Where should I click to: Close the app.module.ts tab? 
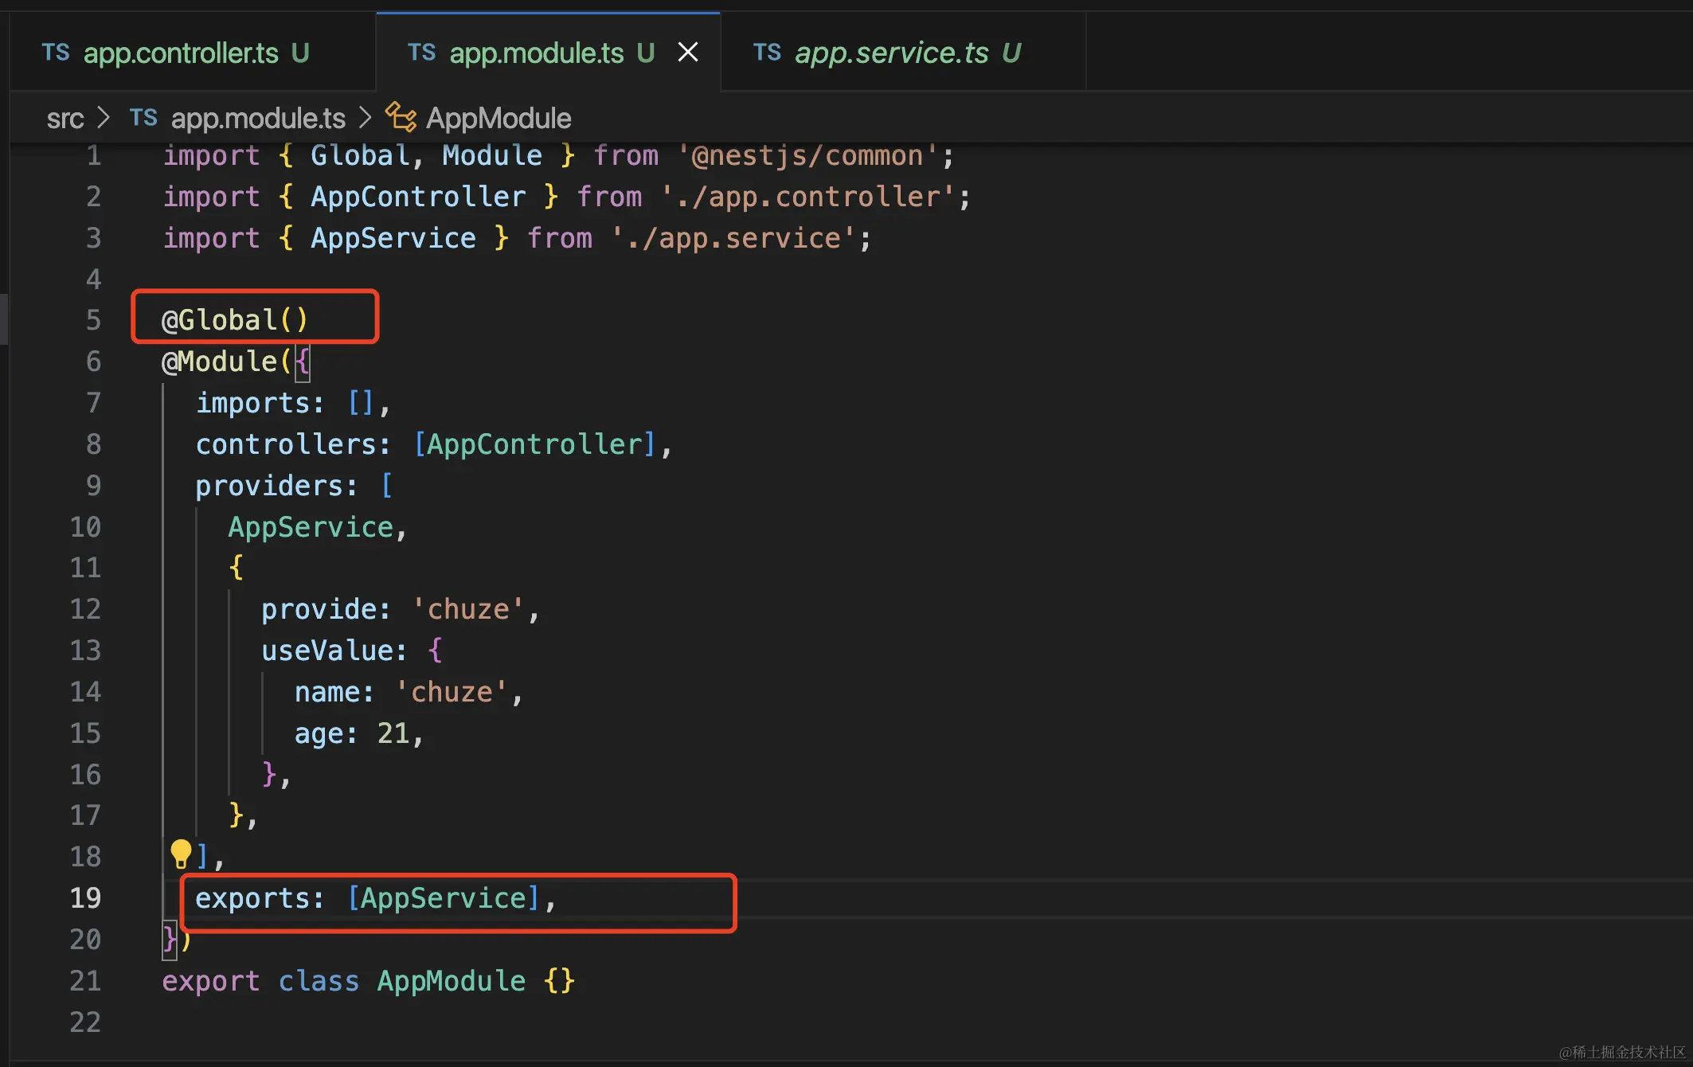(687, 53)
